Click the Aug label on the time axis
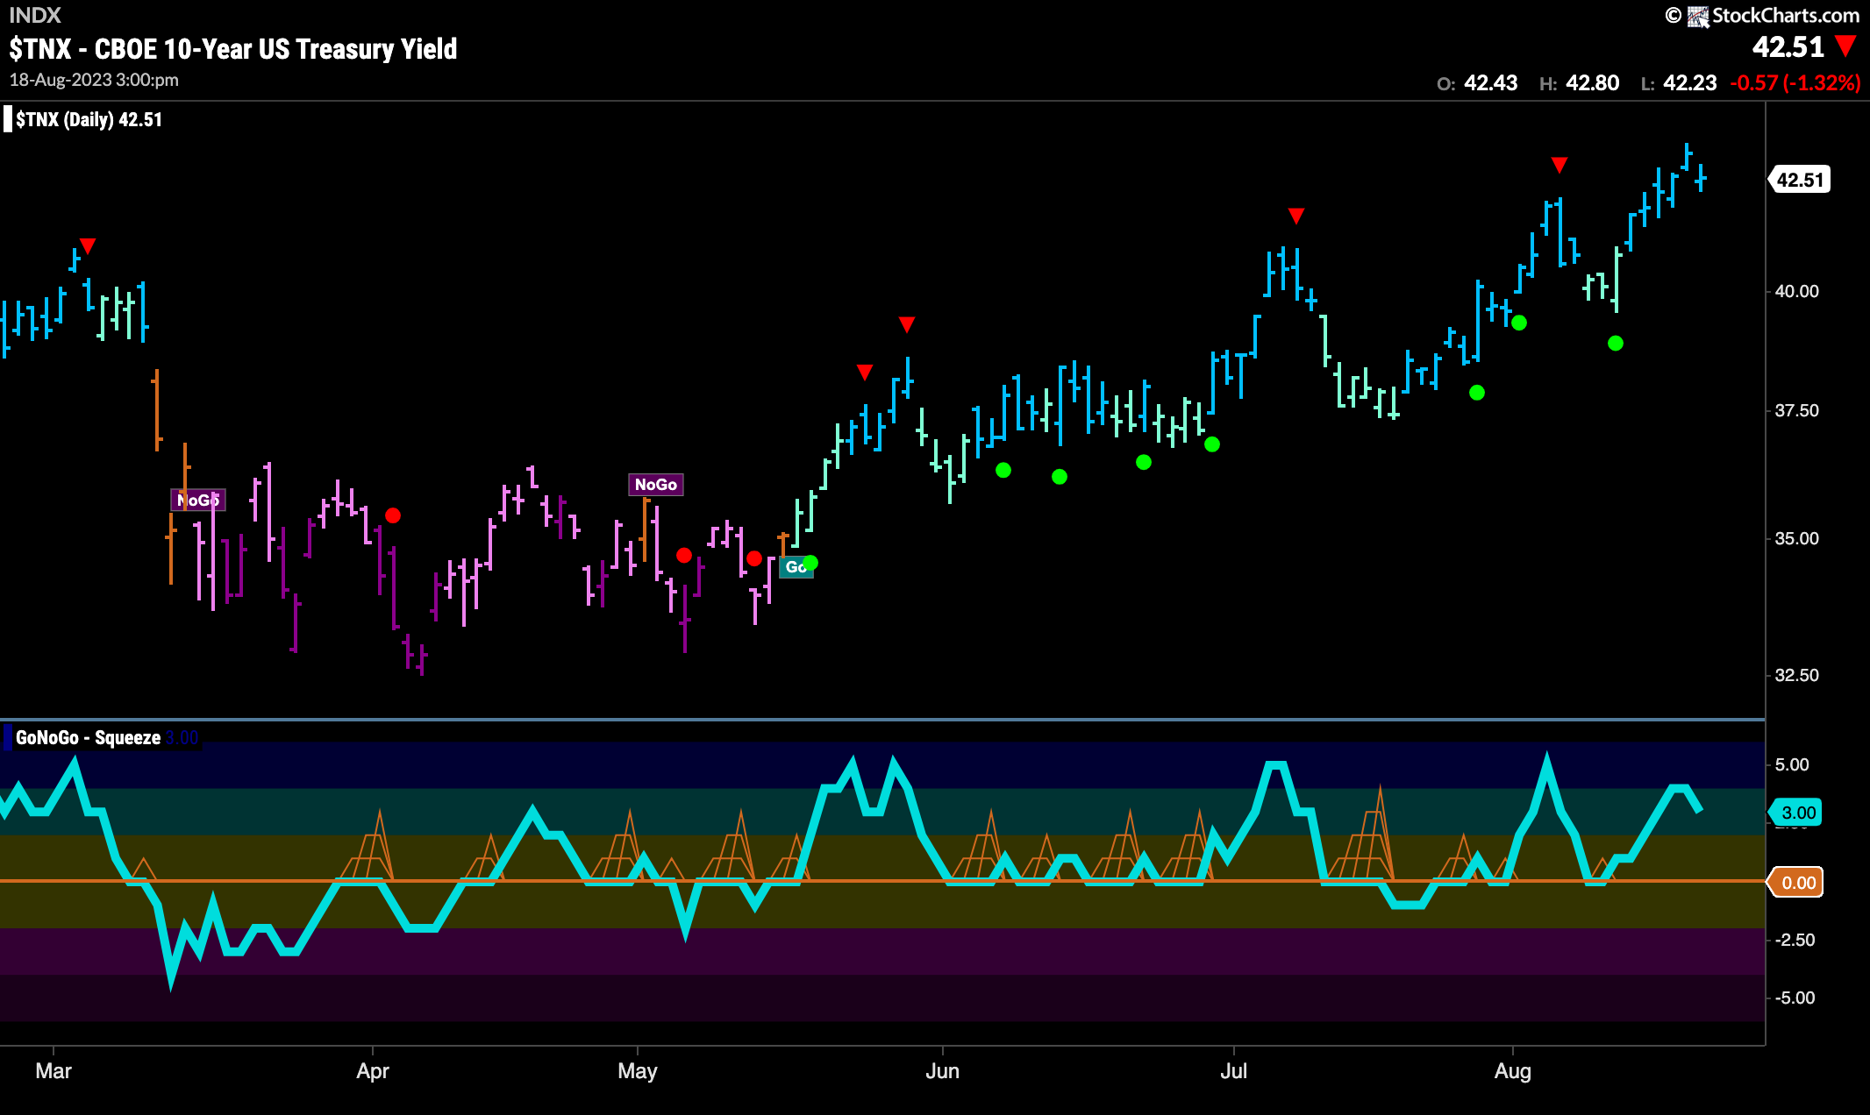 (x=1513, y=1071)
